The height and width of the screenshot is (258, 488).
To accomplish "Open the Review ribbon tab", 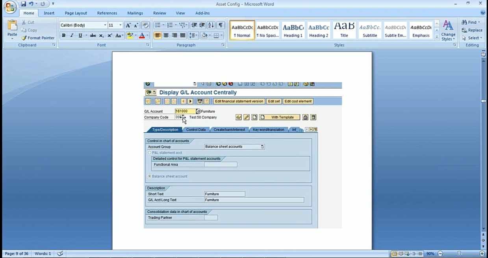I will coord(160,13).
